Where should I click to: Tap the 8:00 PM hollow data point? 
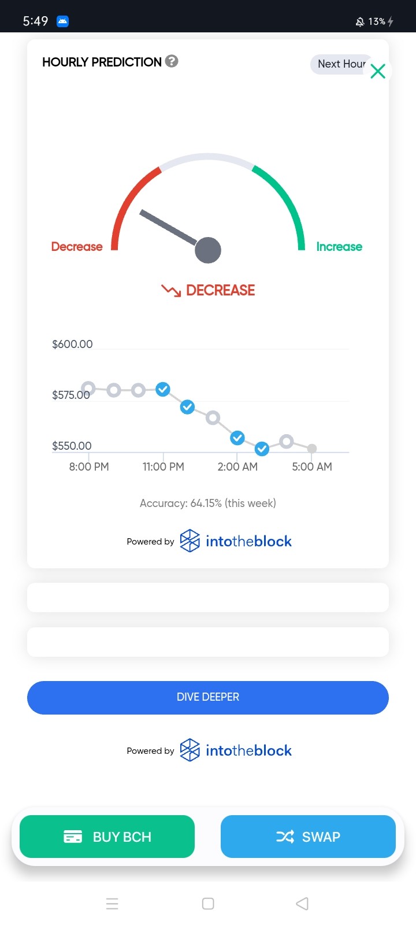pyautogui.click(x=88, y=388)
